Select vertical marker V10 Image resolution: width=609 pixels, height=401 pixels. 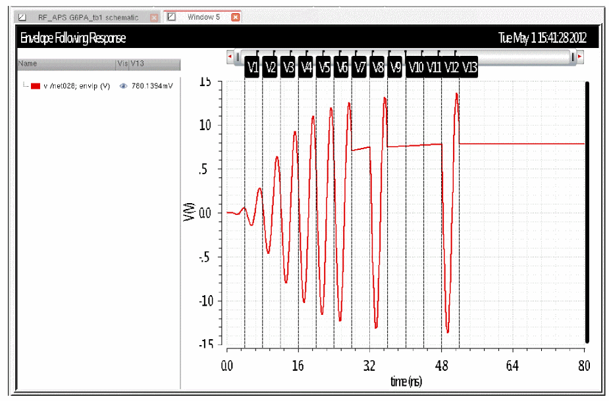pyautogui.click(x=415, y=68)
